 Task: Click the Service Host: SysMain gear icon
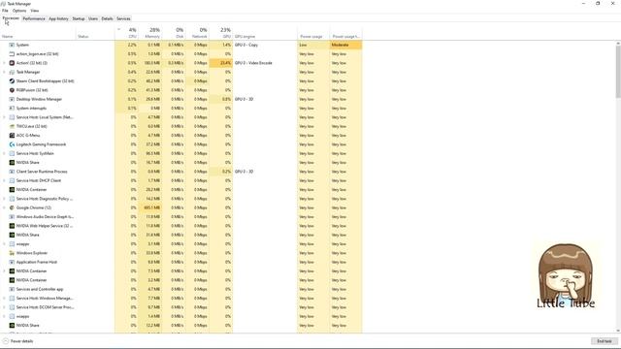12,153
